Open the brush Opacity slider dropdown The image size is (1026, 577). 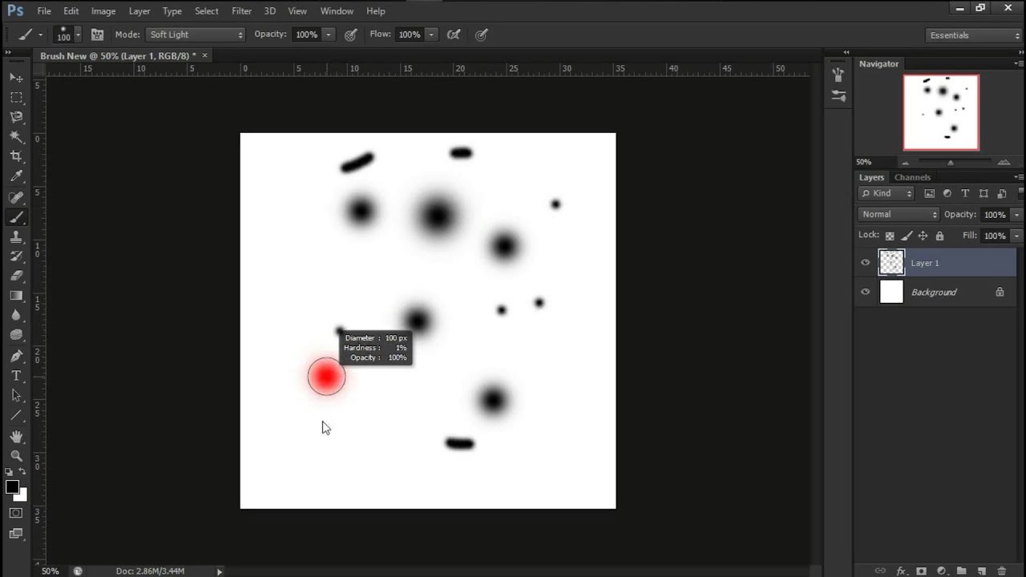[328, 34]
